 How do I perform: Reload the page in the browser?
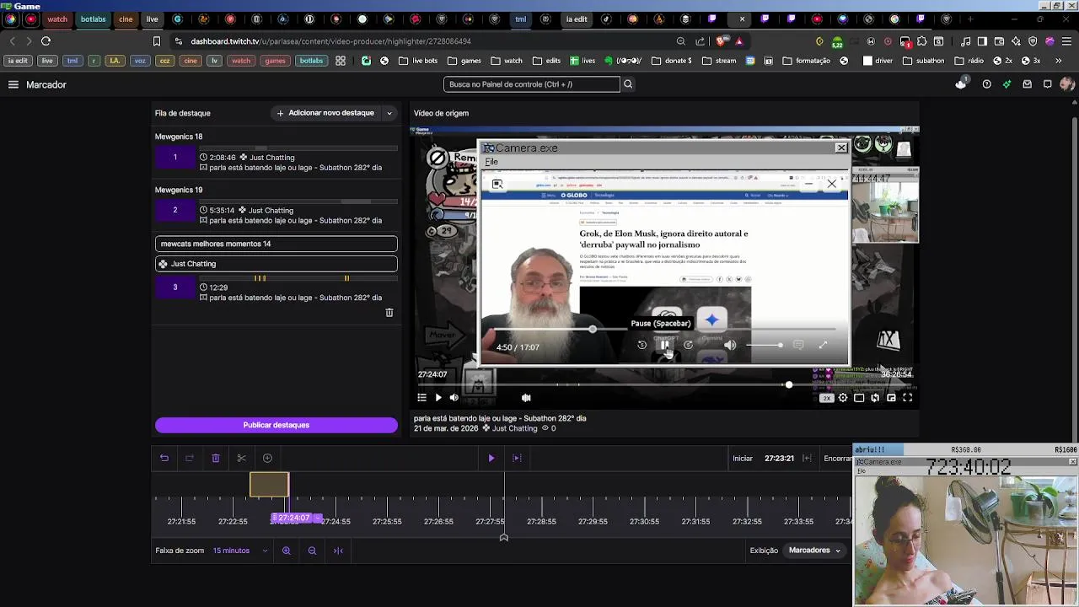pyautogui.click(x=46, y=40)
